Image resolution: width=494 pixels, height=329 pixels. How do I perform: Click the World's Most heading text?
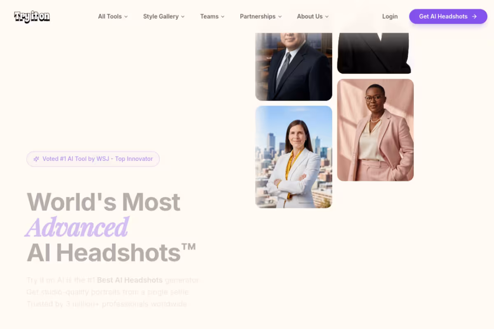(x=104, y=202)
